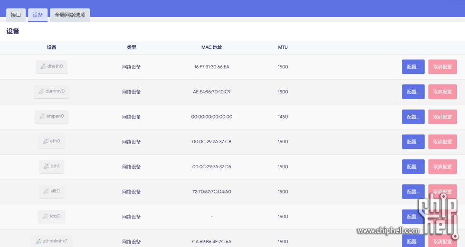Click the zthnhlmhx7 device badge
465x247 pixels.
pyautogui.click(x=52, y=241)
